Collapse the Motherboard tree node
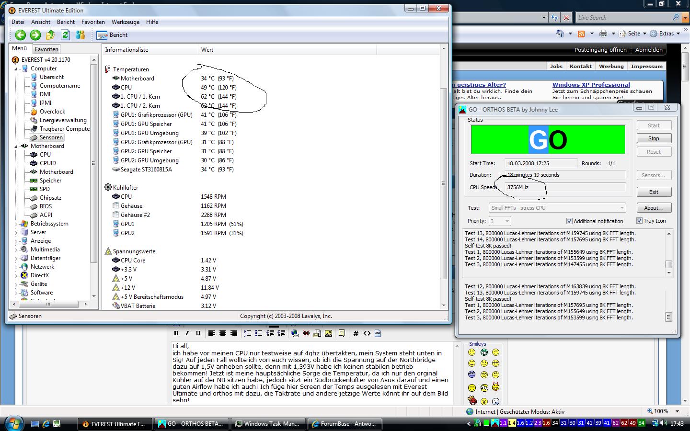Image resolution: width=690 pixels, height=431 pixels. pos(16,146)
